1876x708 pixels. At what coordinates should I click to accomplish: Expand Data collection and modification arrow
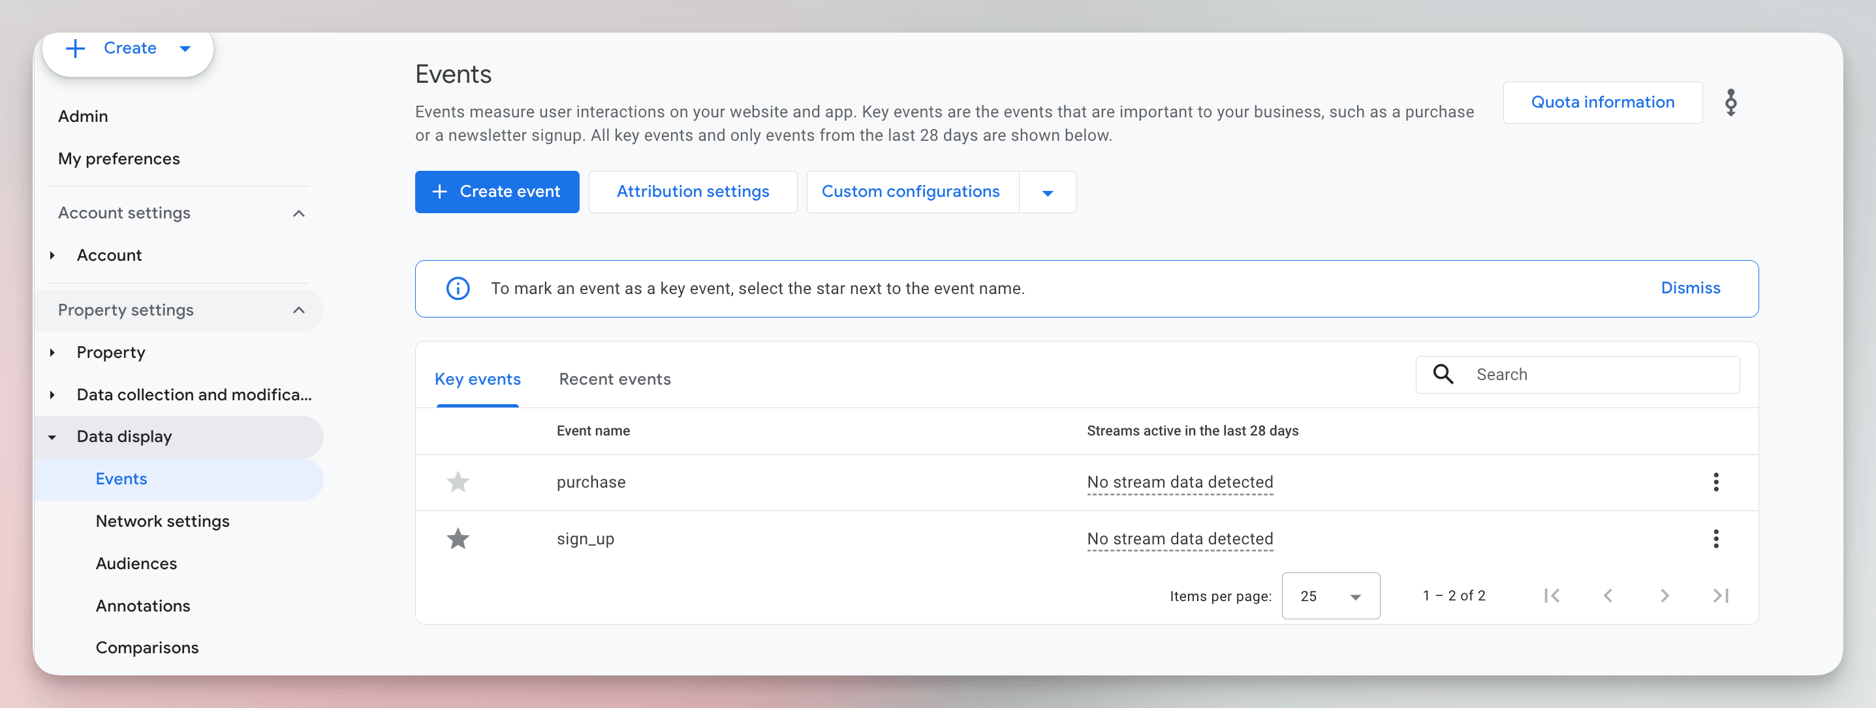coord(52,395)
